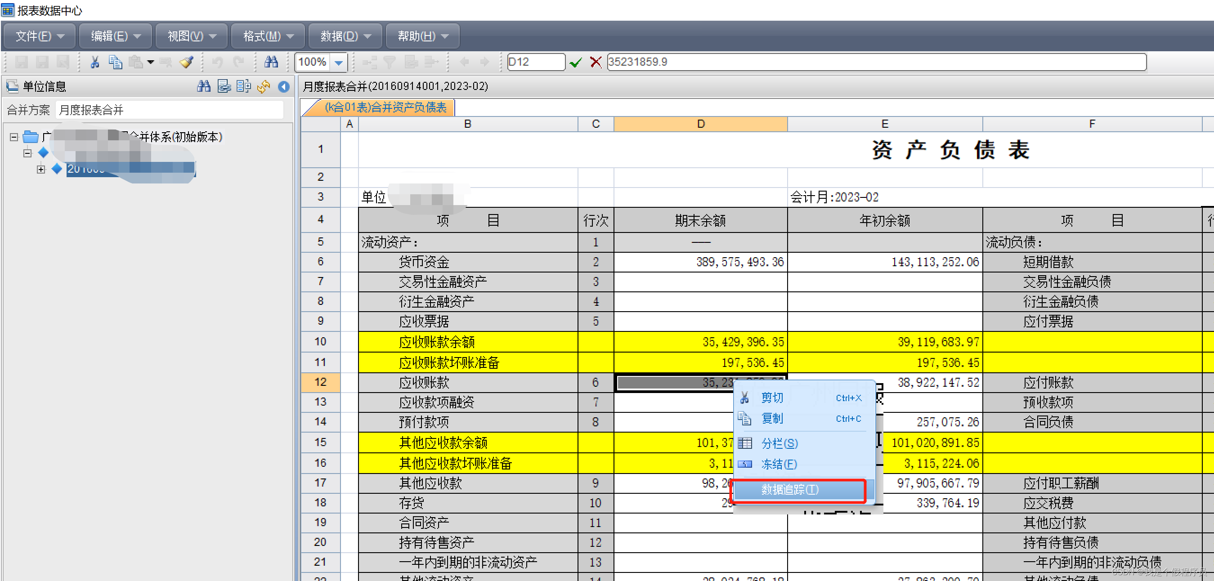The image size is (1214, 581).
Task: Click the icon beside 冻结(F)
Action: pyautogui.click(x=744, y=464)
